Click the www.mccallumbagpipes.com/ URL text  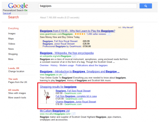tap(55, 114)
